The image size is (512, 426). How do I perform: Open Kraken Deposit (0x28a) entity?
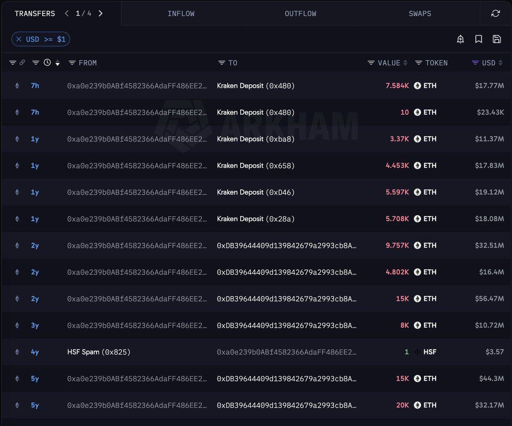[256, 219]
